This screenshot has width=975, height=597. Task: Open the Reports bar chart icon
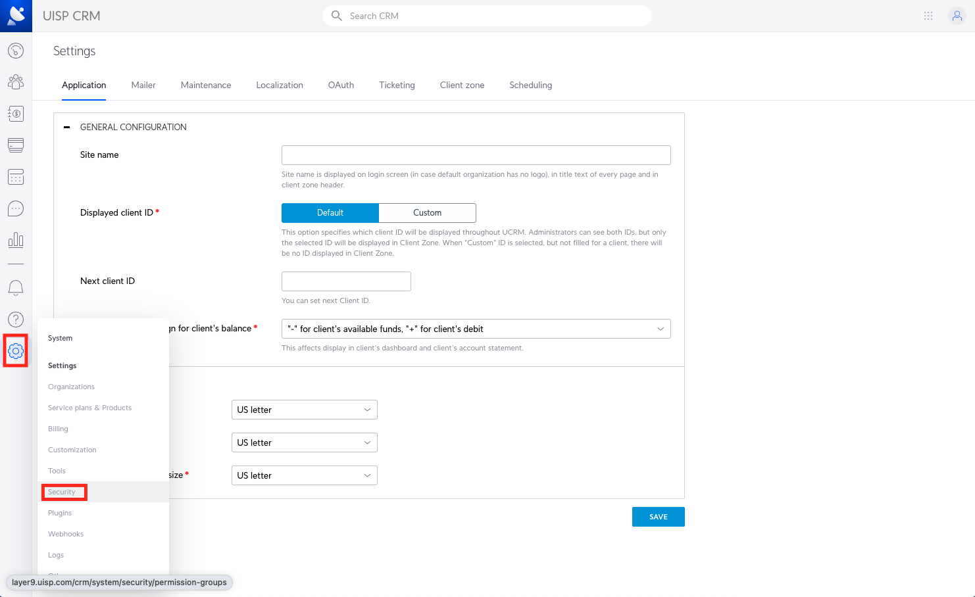tap(16, 240)
